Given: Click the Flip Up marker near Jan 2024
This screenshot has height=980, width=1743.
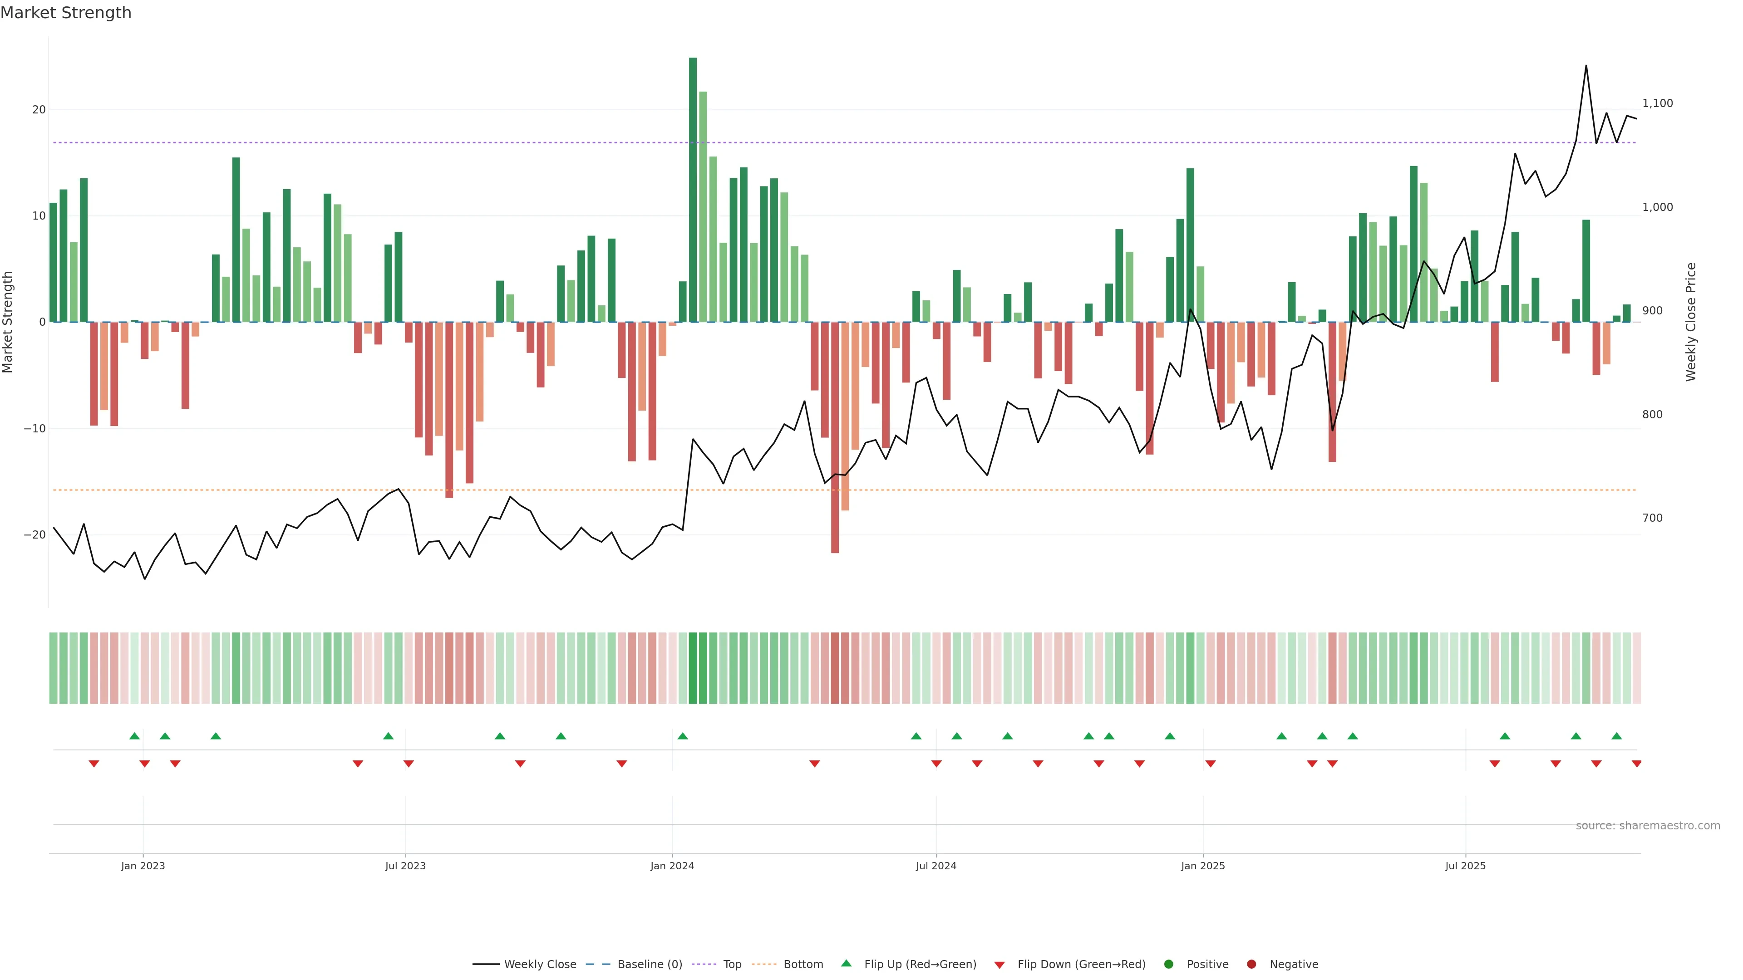Looking at the screenshot, I should [683, 736].
